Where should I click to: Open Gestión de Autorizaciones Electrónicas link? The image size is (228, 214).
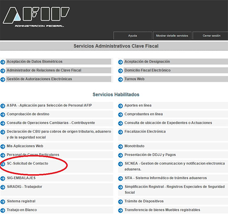click(x=39, y=79)
